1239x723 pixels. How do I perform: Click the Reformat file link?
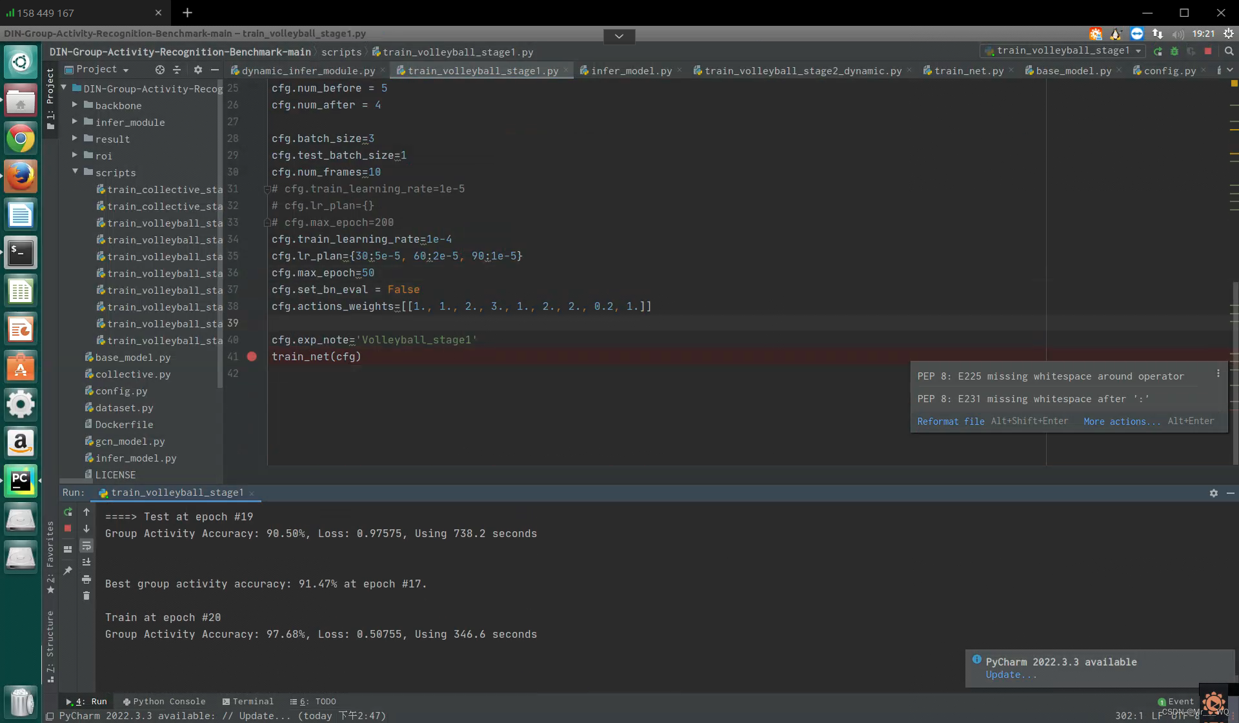coord(951,422)
